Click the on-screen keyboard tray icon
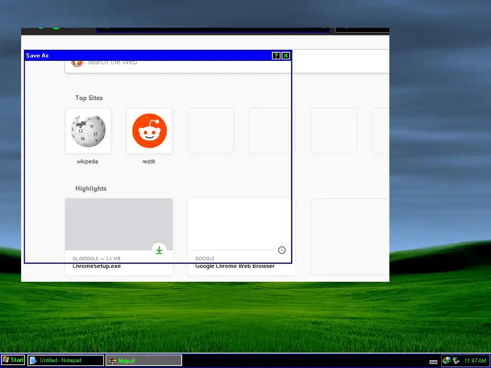The width and height of the screenshot is (491, 368). tap(433, 361)
